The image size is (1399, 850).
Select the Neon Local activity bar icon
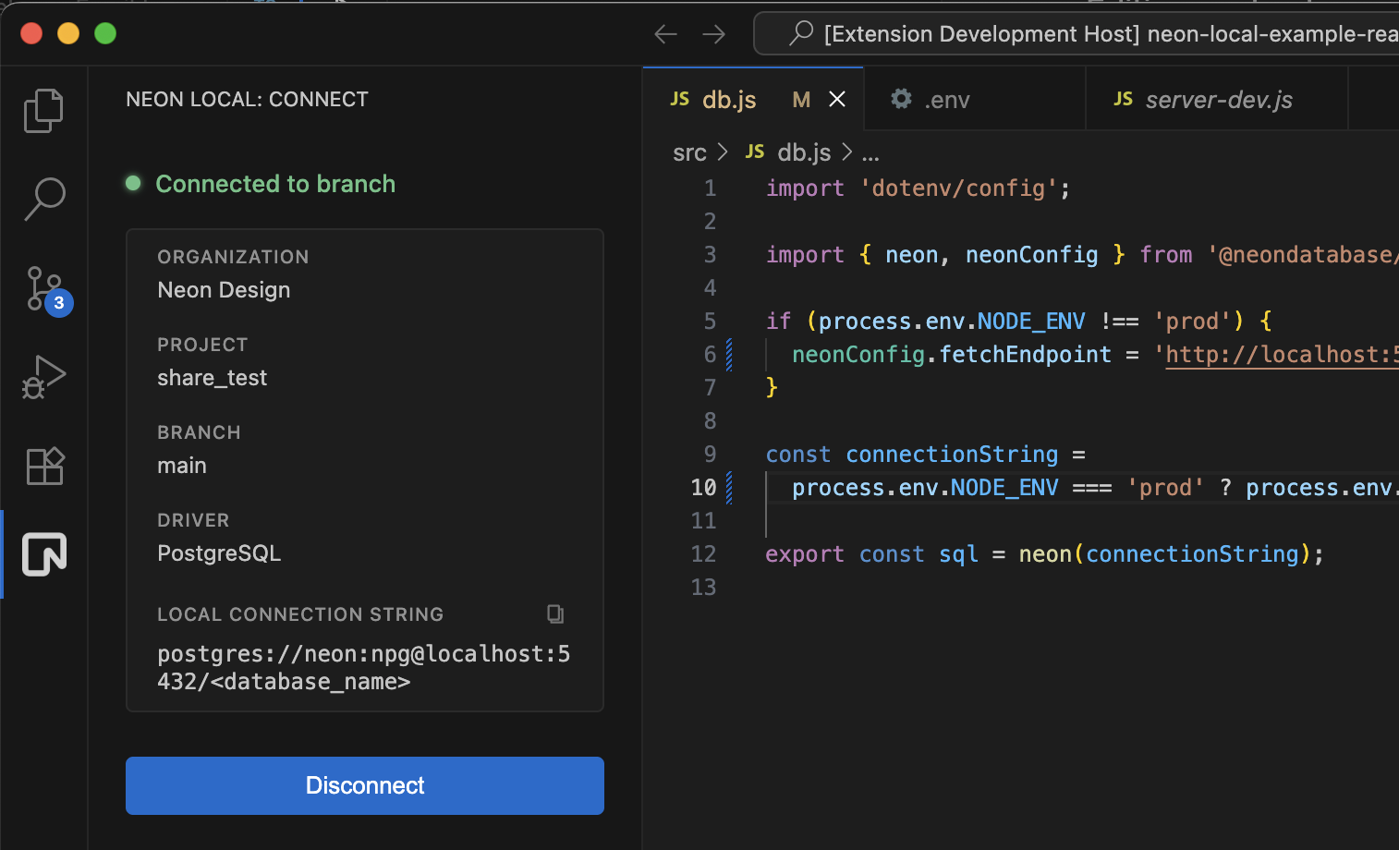44,554
